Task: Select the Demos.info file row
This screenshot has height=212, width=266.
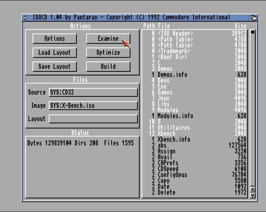Action: click(x=195, y=75)
